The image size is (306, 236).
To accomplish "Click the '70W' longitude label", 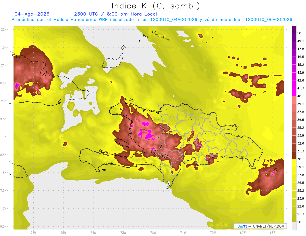I will tap(213, 233).
